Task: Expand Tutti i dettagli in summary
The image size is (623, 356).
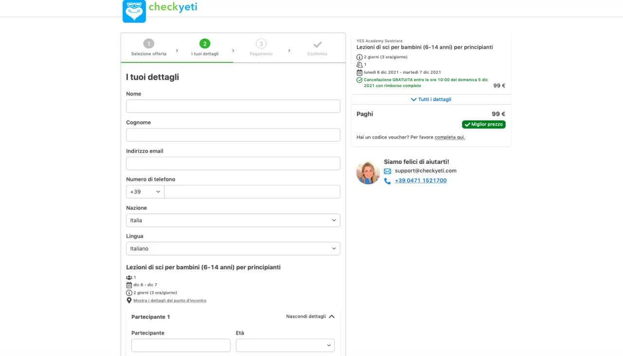Action: pos(431,99)
